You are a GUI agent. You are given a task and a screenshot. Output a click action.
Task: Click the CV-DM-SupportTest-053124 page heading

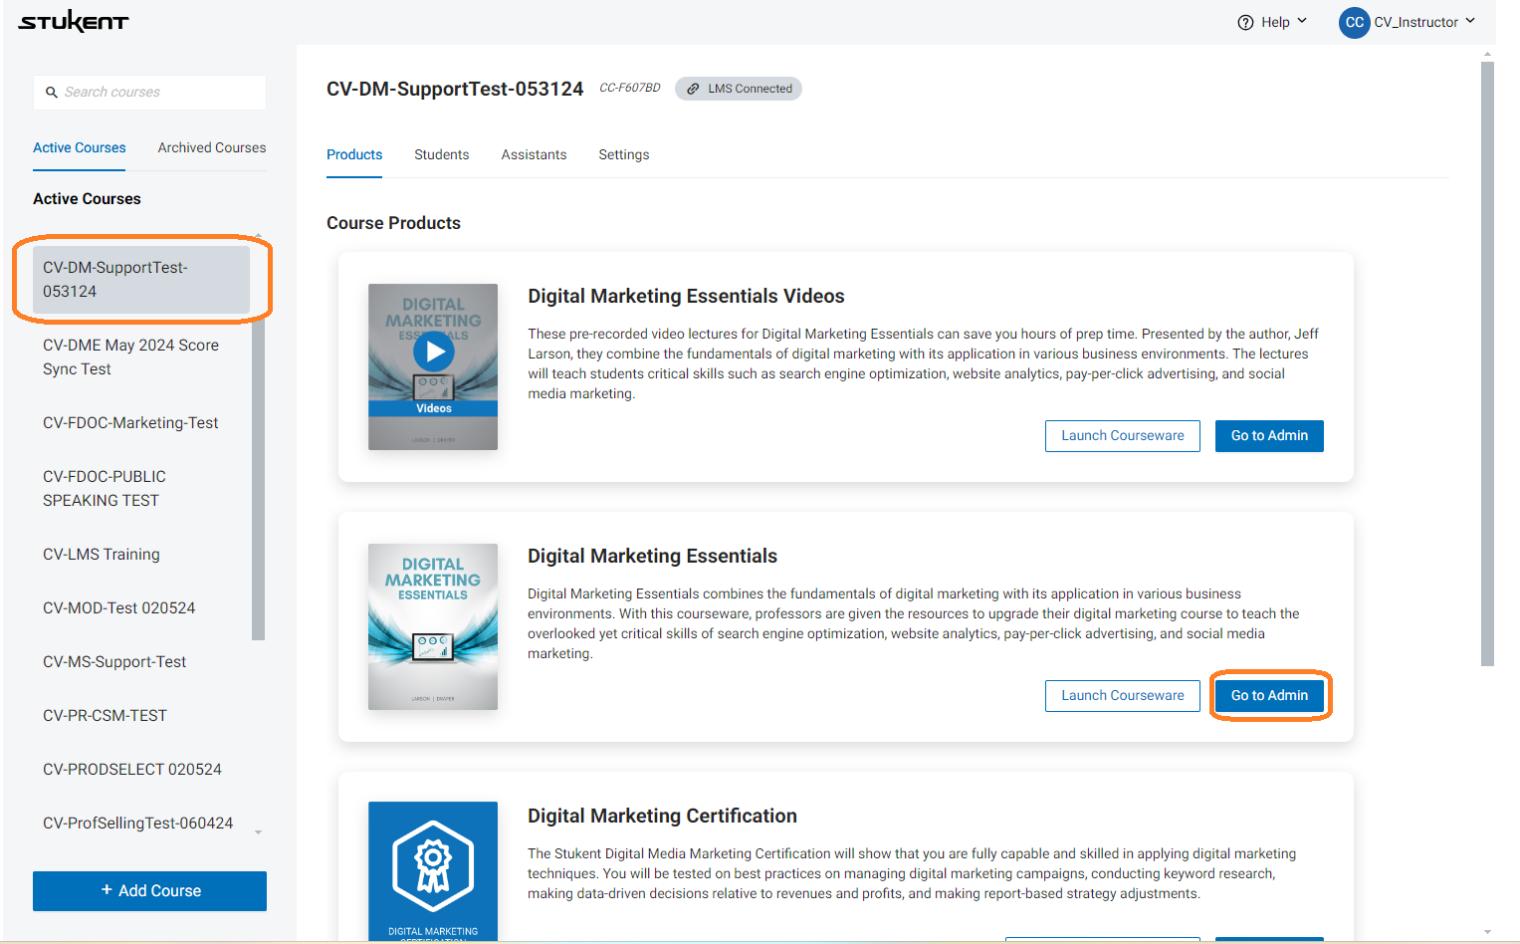[x=455, y=89]
